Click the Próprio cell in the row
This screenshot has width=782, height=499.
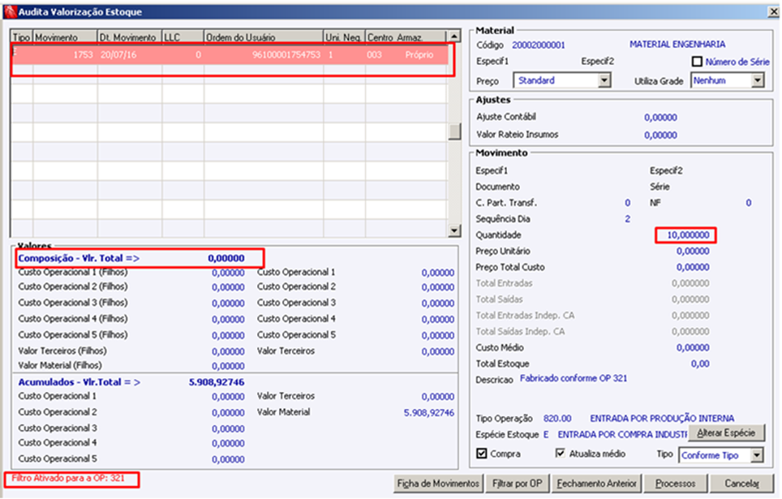pyautogui.click(x=419, y=55)
